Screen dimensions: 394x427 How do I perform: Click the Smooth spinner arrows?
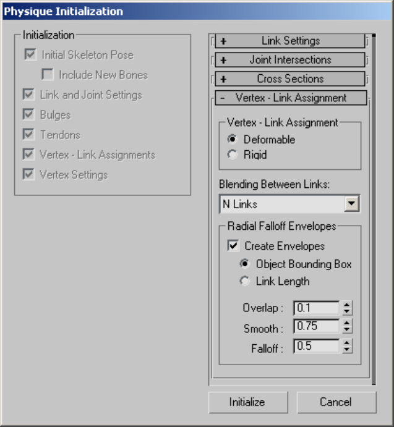tap(347, 327)
